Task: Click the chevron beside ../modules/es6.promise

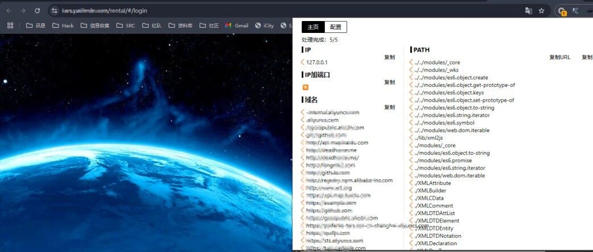Action: click(411, 160)
